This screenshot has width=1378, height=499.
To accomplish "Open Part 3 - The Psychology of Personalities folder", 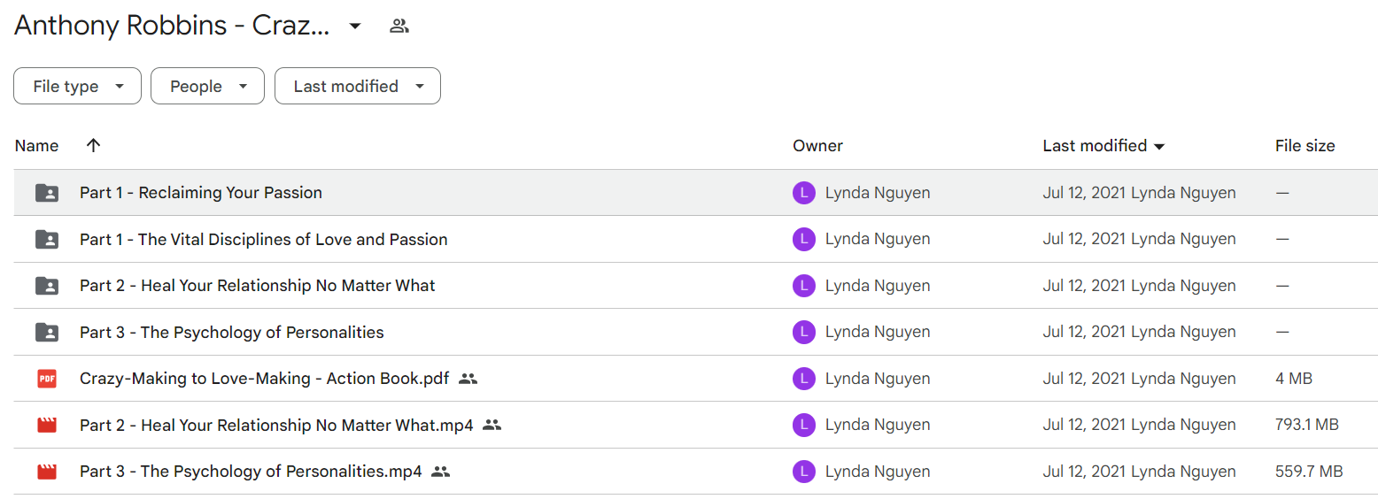I will tap(232, 332).
